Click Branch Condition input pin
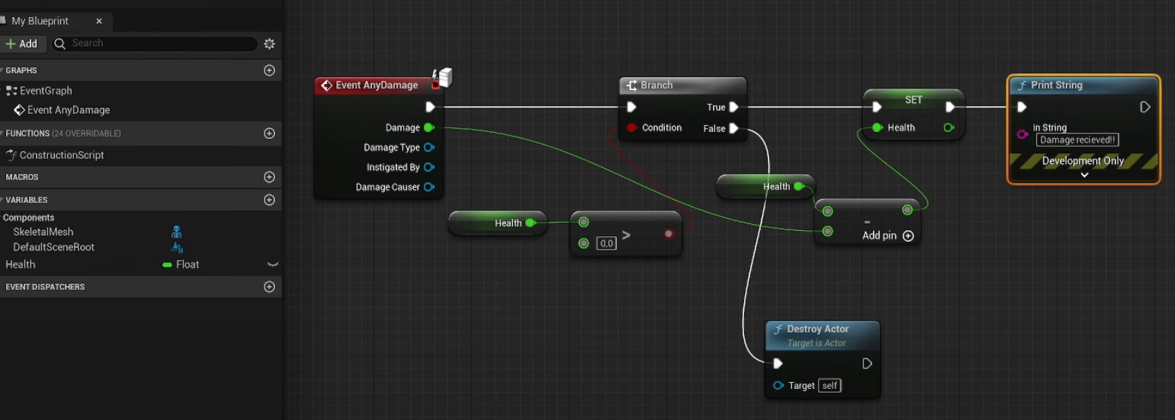Screen dimensions: 1175x420 [x=632, y=127]
